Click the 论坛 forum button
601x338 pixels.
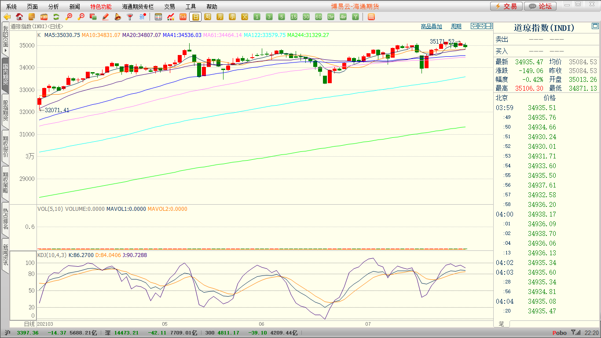click(541, 6)
